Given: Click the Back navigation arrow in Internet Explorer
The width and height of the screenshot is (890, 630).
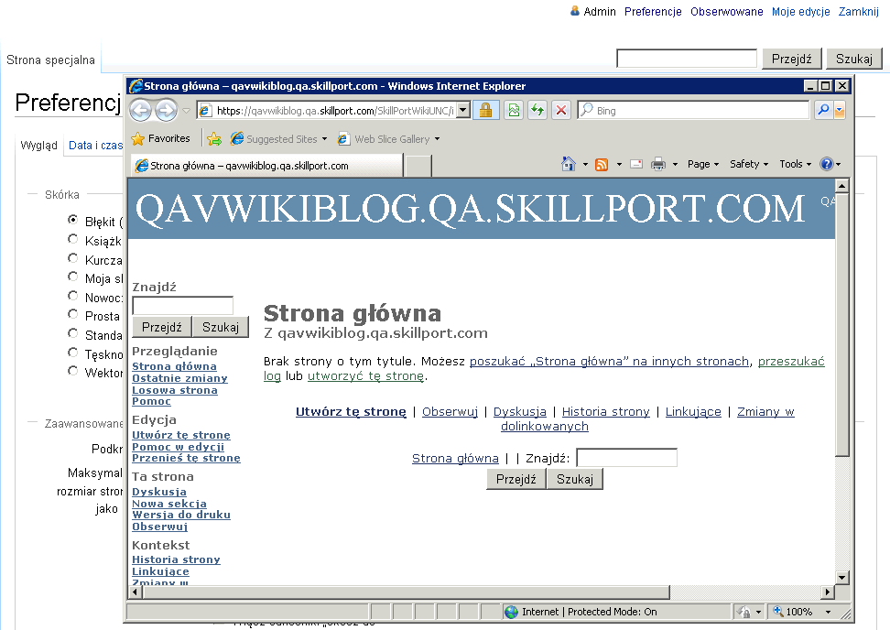Looking at the screenshot, I should 140,111.
